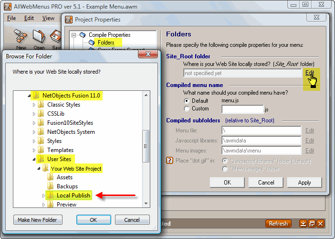
Task: Select Folders item in properties tree
Action: tap(106, 43)
